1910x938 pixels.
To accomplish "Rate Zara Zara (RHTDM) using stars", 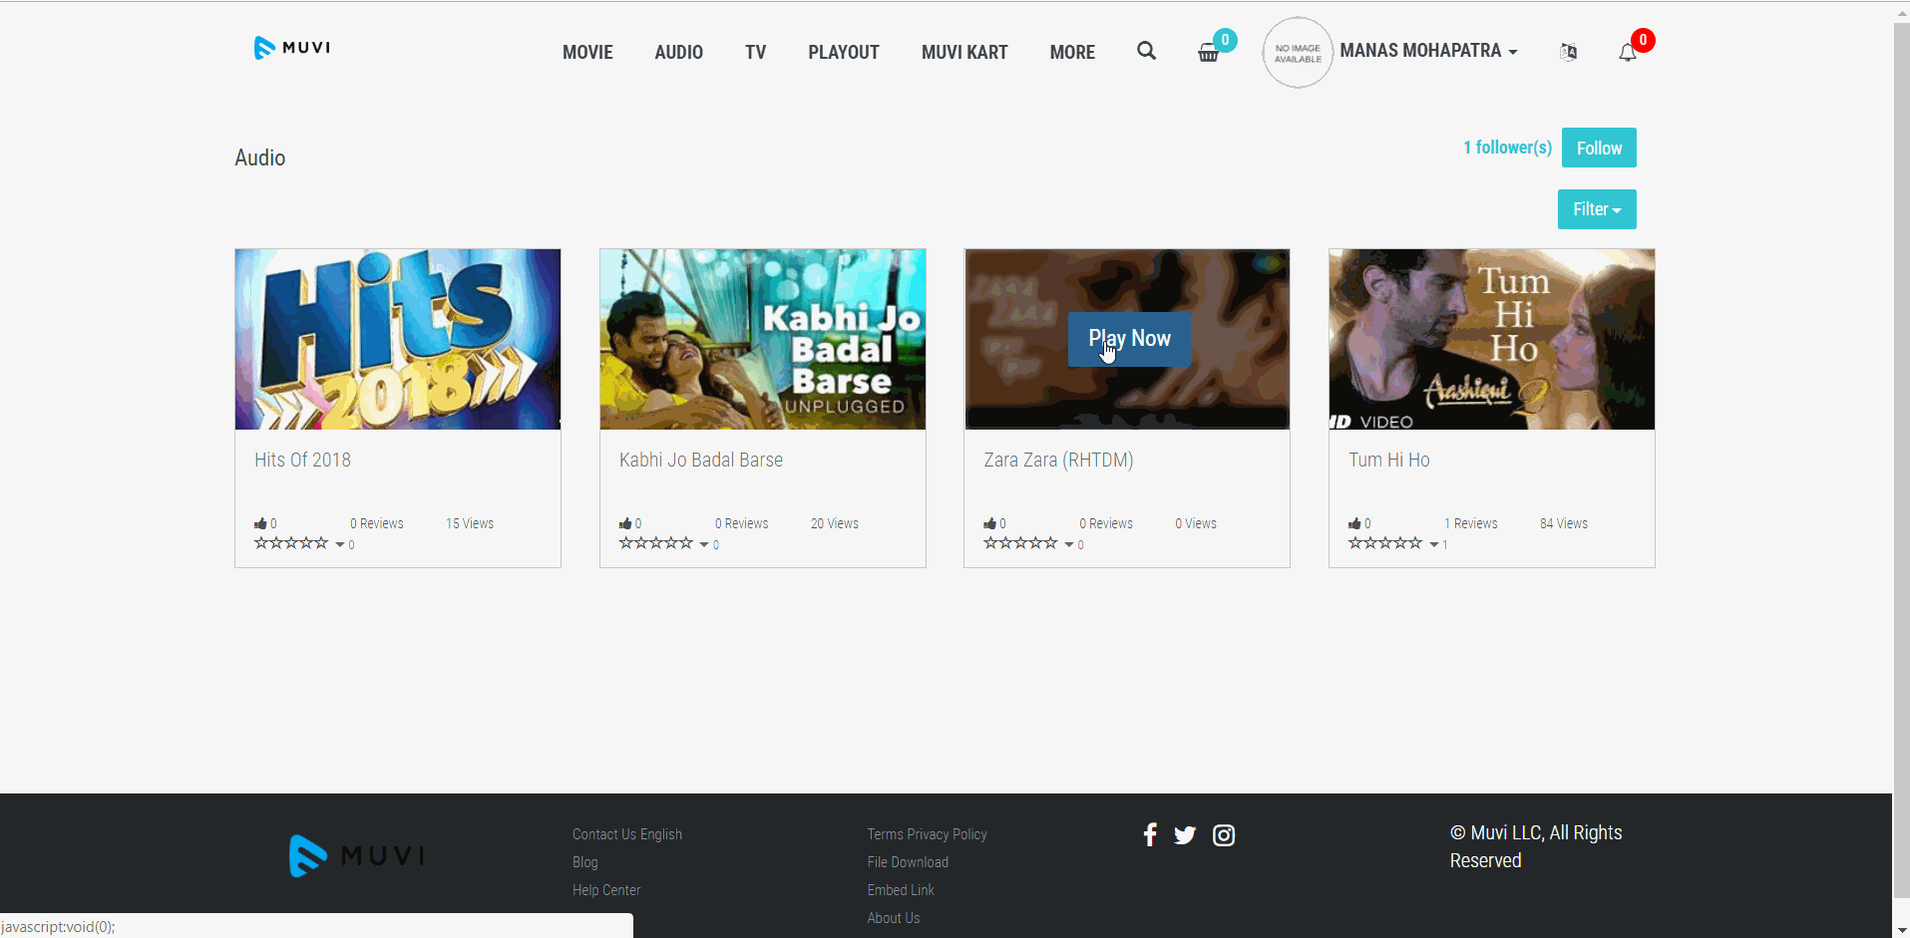I will pyautogui.click(x=1020, y=543).
